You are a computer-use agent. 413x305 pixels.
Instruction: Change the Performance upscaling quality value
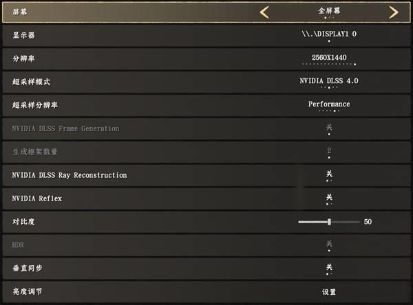(x=329, y=104)
